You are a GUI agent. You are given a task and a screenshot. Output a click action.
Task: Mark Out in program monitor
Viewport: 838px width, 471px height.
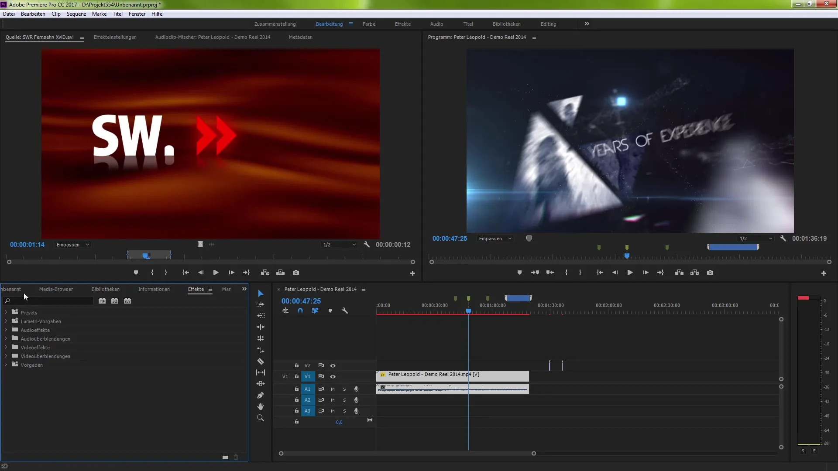click(580, 273)
